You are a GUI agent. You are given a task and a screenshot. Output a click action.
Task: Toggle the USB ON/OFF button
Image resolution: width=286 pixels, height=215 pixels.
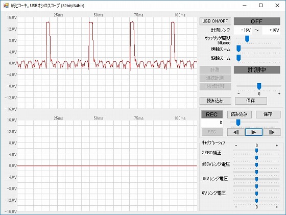pos(215,21)
